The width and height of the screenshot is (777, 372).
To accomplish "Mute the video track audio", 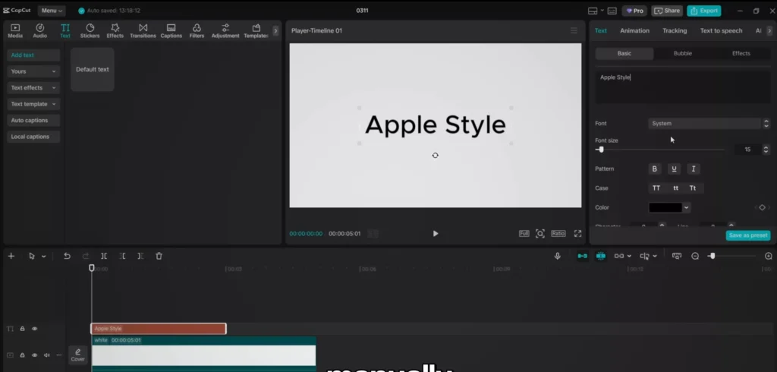I will point(47,355).
